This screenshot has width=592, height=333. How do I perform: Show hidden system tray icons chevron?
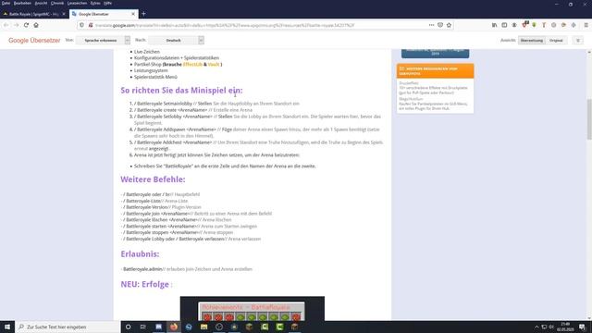(x=536, y=327)
